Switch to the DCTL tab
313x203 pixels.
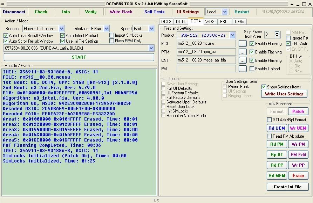pyautogui.click(x=181, y=22)
